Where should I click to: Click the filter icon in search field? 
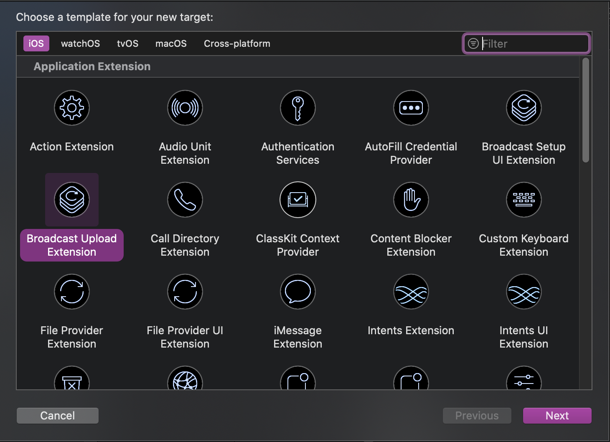[x=473, y=43]
